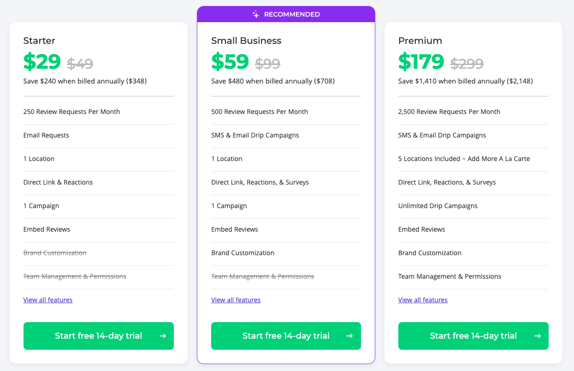This screenshot has width=574, height=371.
Task: Click arrow icon on Starter trial button
Action: (163, 336)
